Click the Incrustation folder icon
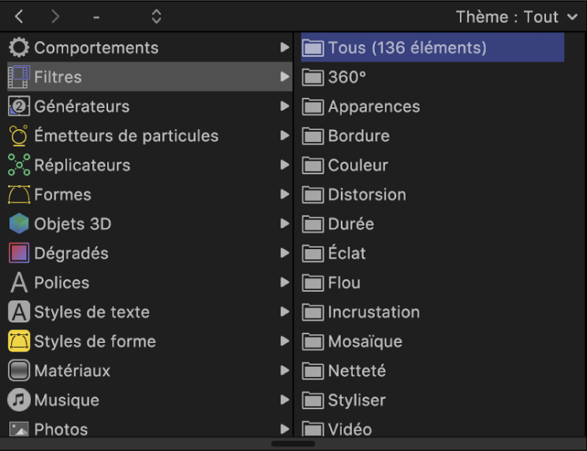The width and height of the screenshot is (587, 451). click(313, 312)
